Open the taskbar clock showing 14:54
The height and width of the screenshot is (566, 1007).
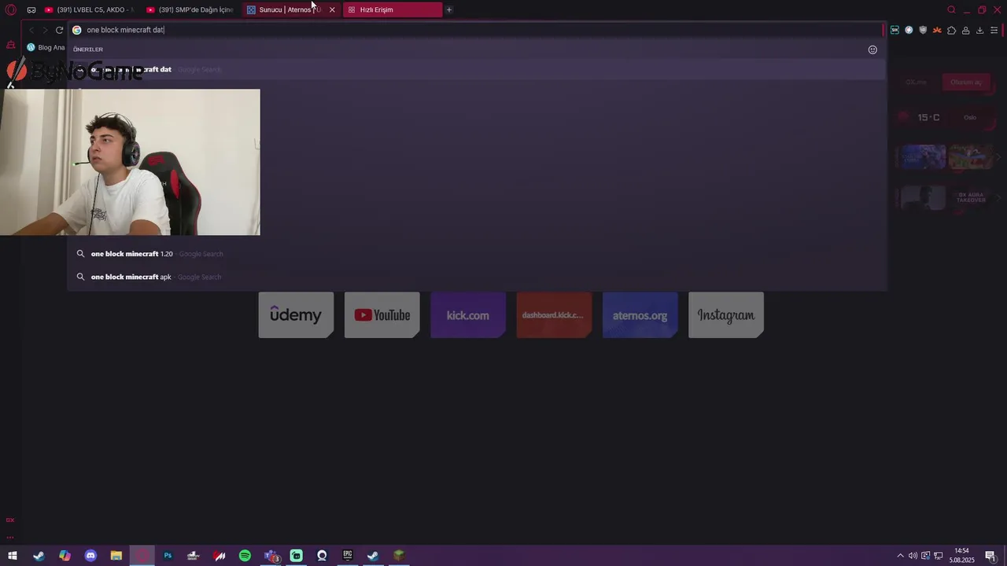pos(961,556)
